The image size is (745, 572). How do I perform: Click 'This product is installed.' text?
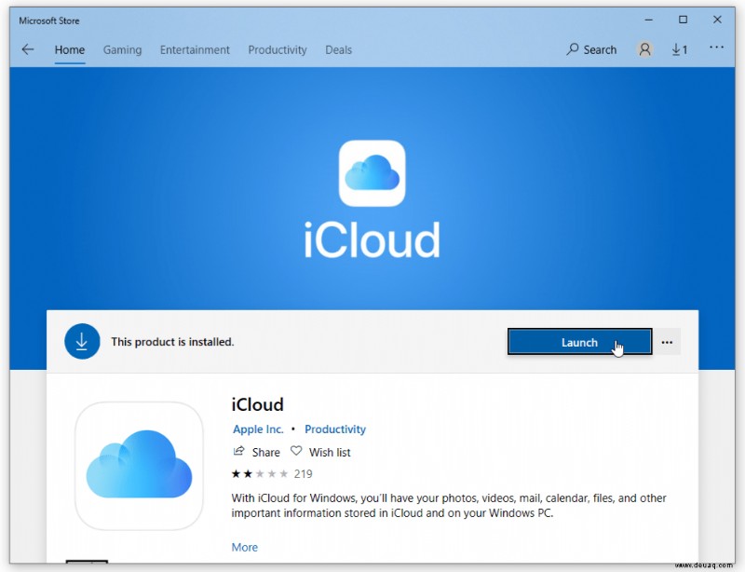[172, 342]
